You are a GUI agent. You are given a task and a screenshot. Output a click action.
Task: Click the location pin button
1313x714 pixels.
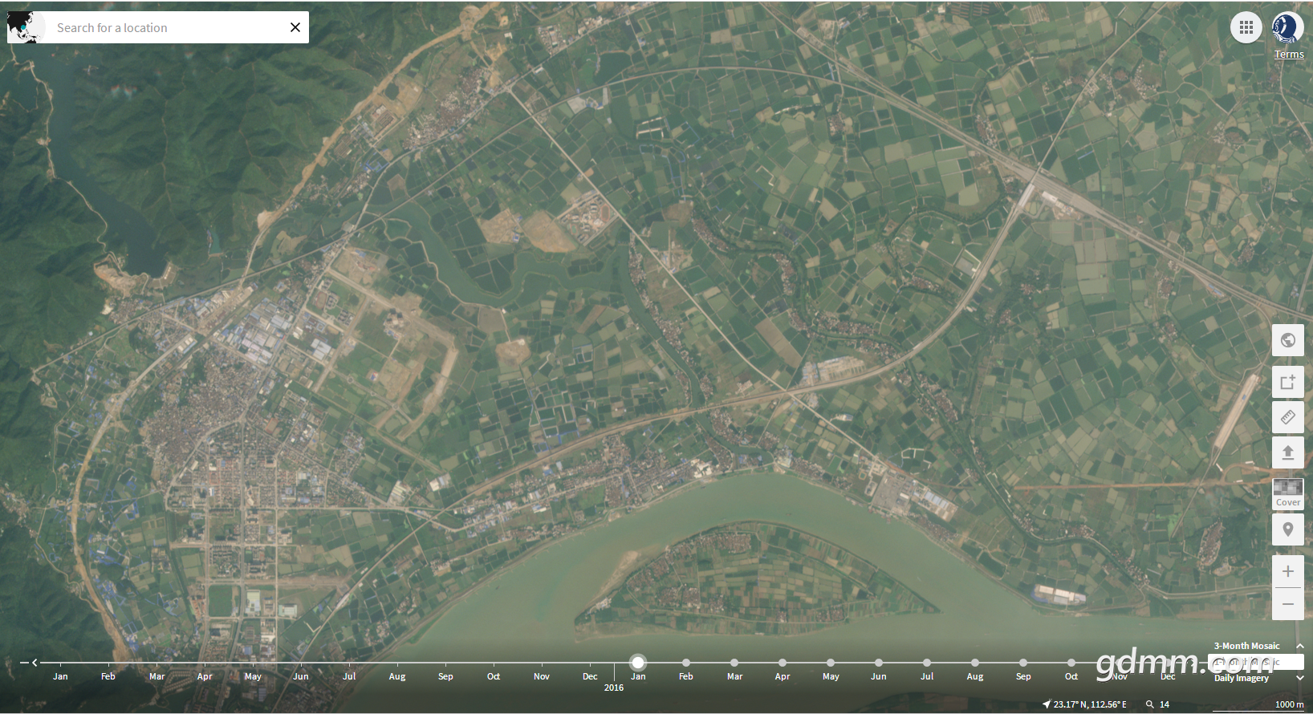(1288, 529)
